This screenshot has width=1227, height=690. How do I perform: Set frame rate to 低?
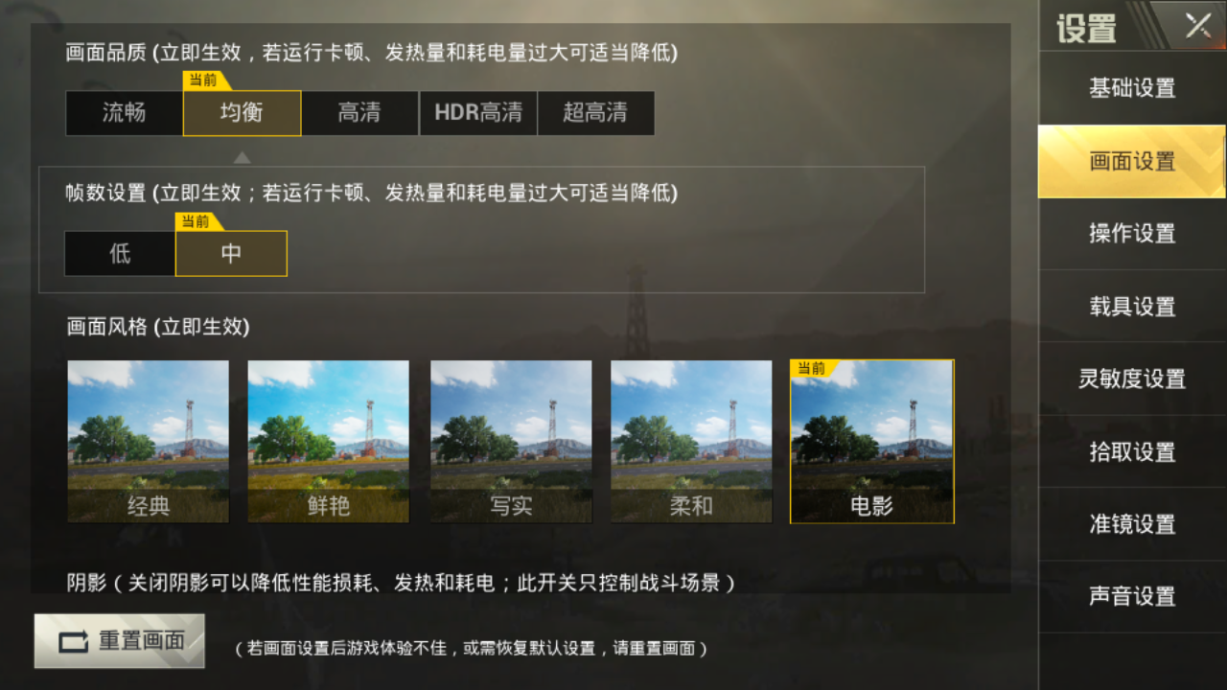(120, 254)
